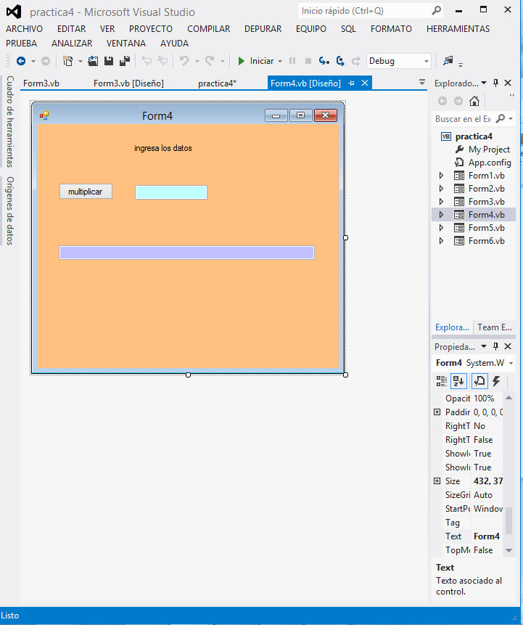Click the Step Out debugging icon
The width and height of the screenshot is (523, 625).
pos(355,61)
